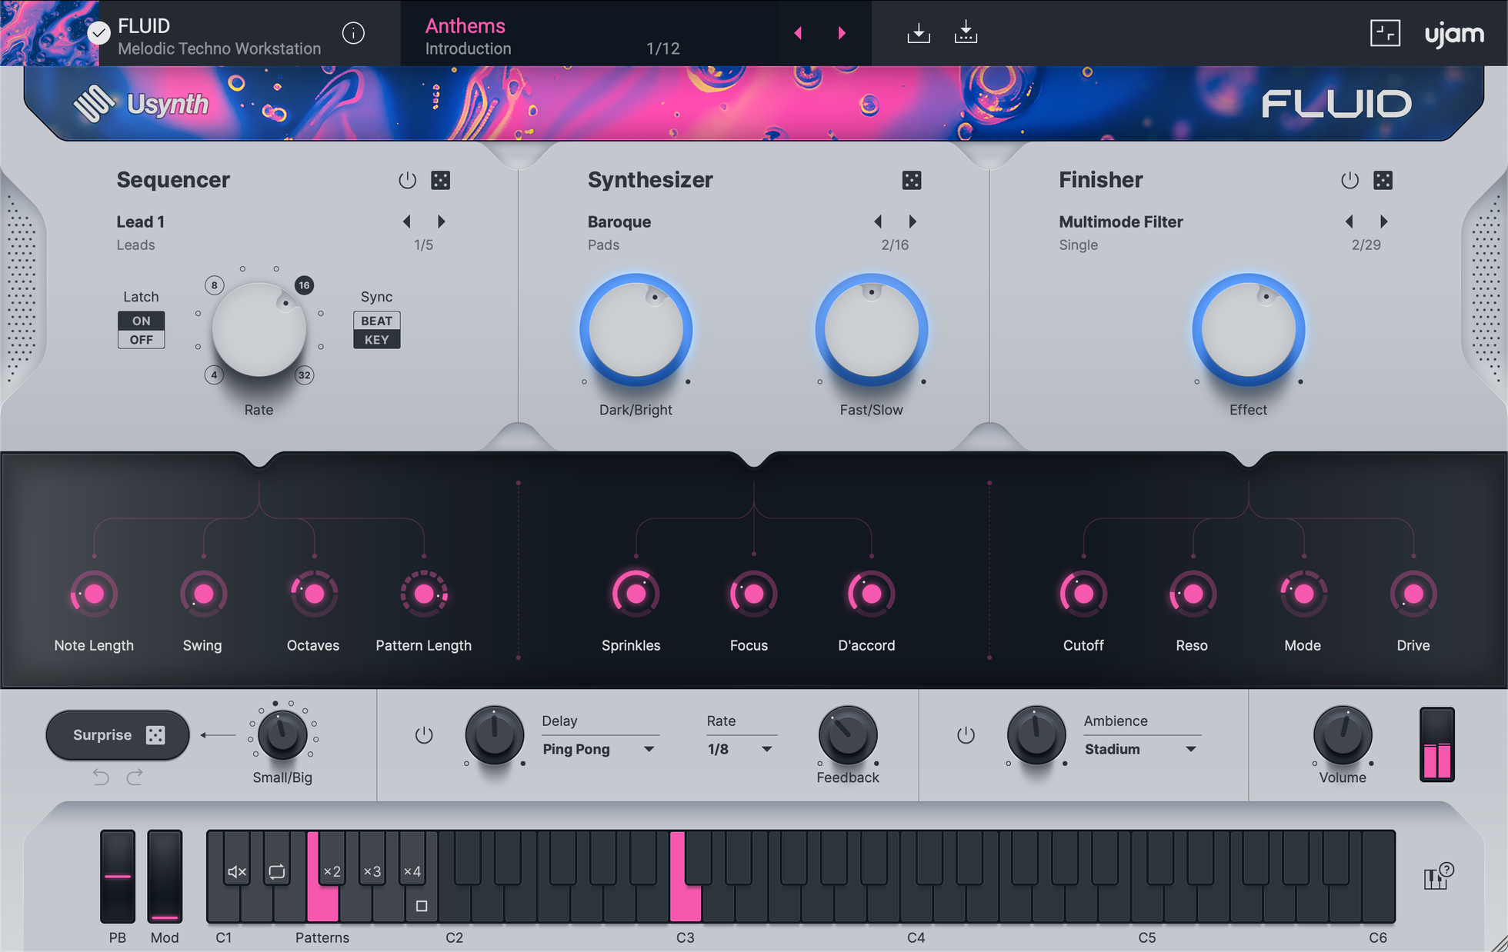The width and height of the screenshot is (1508, 952).
Task: Set Latch to OFF
Action: click(141, 340)
